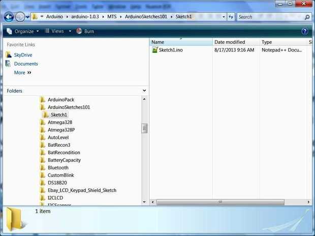Image resolution: width=315 pixels, height=236 pixels.
Task: Select the BatteryCapacity folder in the tree
Action: (x=65, y=160)
